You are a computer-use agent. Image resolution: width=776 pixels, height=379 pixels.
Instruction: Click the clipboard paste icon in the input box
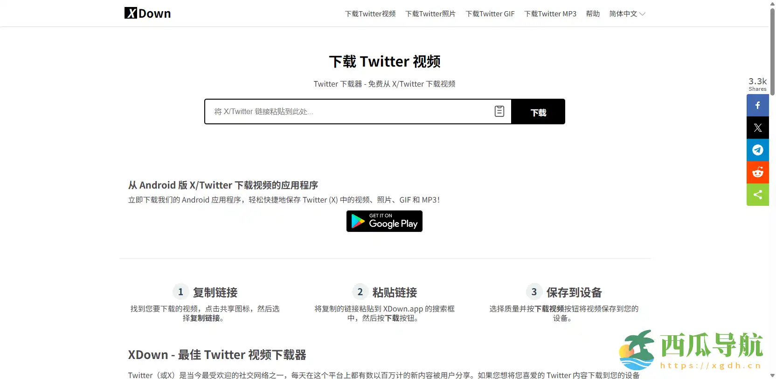click(499, 111)
